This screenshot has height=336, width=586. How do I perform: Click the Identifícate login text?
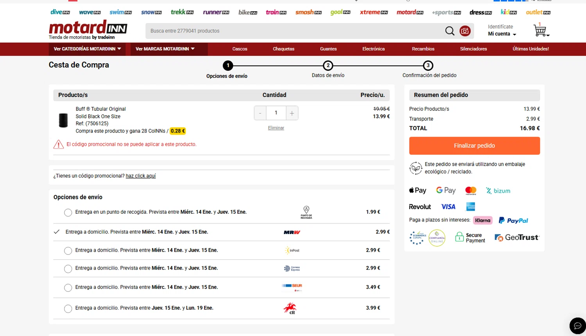(x=500, y=27)
